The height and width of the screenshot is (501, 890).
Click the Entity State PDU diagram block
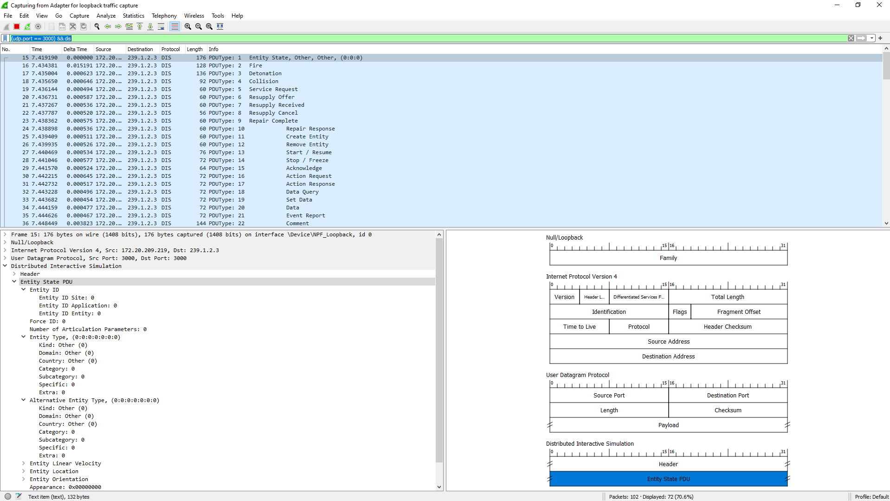(668, 479)
